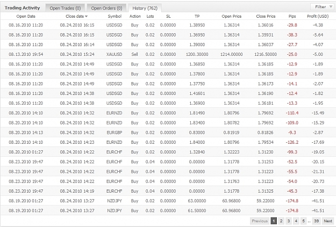Sort by TP column header

tap(197, 16)
